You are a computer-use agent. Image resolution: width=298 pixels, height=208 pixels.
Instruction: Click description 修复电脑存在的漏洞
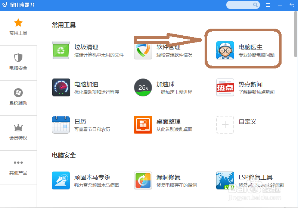click(177, 185)
